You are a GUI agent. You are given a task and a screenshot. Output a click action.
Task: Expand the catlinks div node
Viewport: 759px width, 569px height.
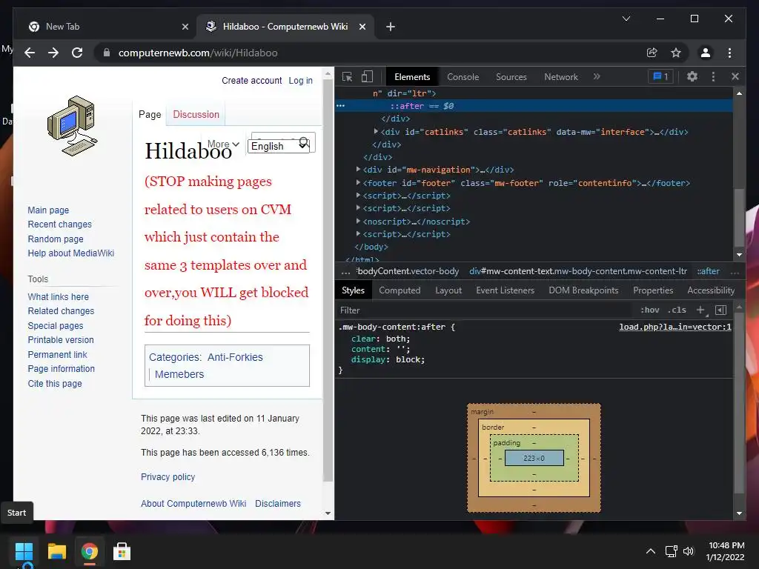[x=376, y=131]
